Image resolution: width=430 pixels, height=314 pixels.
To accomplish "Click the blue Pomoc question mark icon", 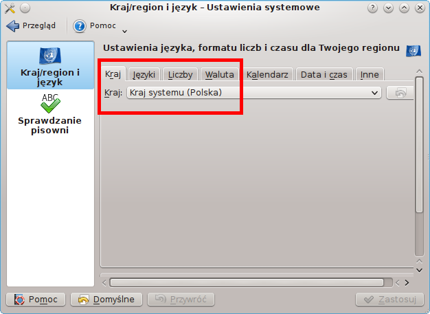I will coord(80,26).
